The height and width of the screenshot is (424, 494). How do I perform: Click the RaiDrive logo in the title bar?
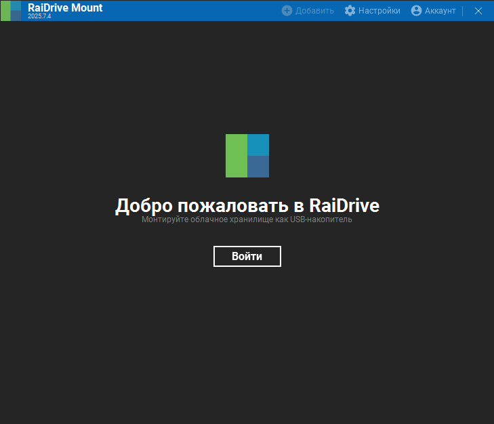11,11
